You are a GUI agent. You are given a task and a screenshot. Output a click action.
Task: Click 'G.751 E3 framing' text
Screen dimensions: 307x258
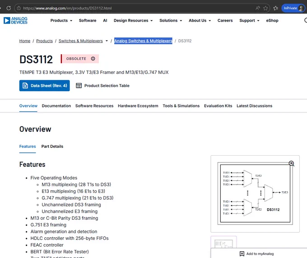(48, 225)
